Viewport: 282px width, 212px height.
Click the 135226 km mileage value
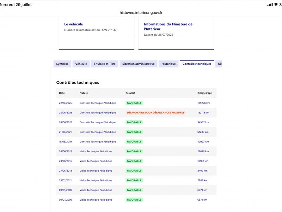pos(204,103)
